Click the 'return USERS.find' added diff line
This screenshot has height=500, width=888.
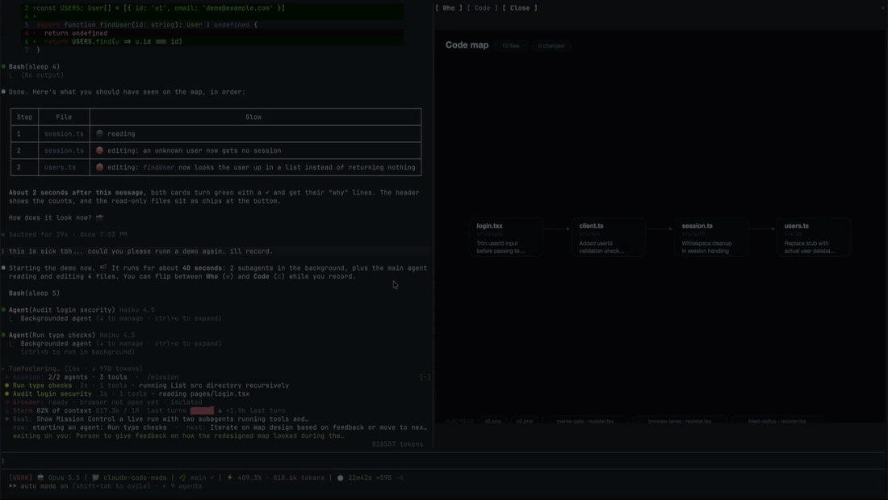(113, 41)
